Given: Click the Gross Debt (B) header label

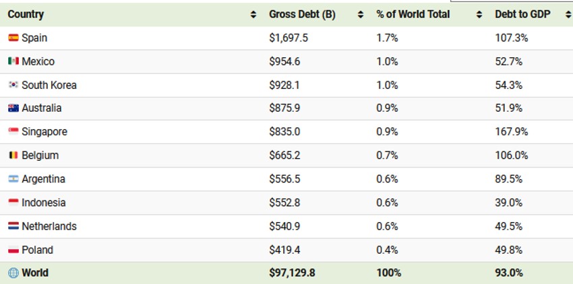Looking at the screenshot, I should tap(302, 15).
